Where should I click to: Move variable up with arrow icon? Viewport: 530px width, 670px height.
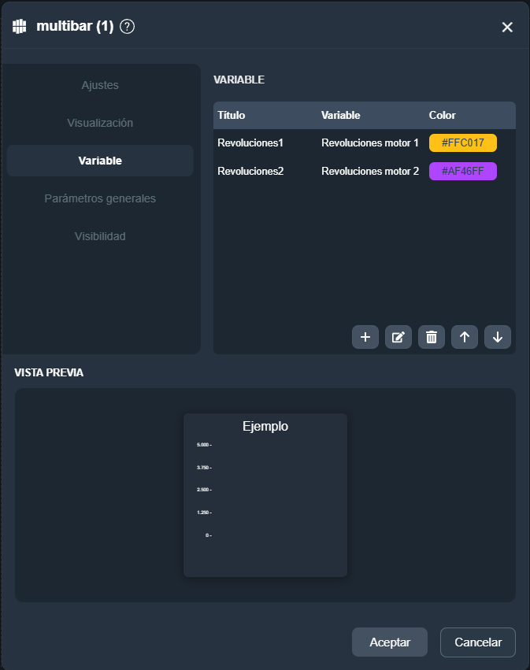click(x=465, y=337)
